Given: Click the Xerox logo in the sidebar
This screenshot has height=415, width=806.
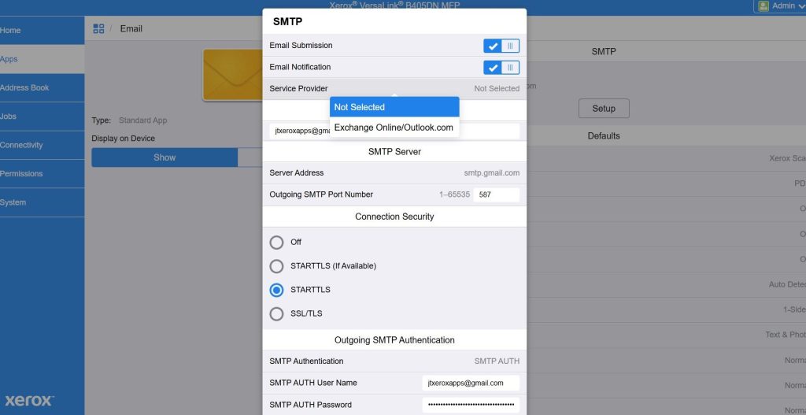Looking at the screenshot, I should click(29, 401).
